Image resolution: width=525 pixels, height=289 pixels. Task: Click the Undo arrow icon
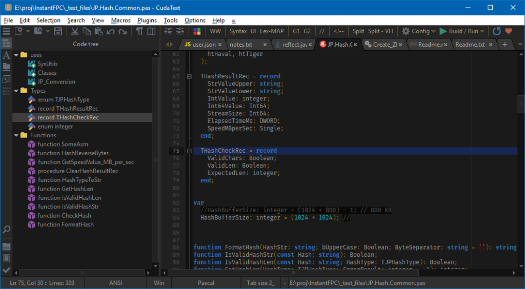pyautogui.click(x=110, y=31)
